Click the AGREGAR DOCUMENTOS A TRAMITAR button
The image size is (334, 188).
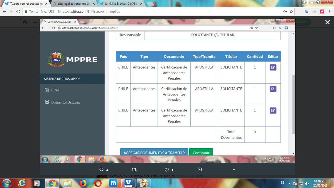click(x=154, y=152)
